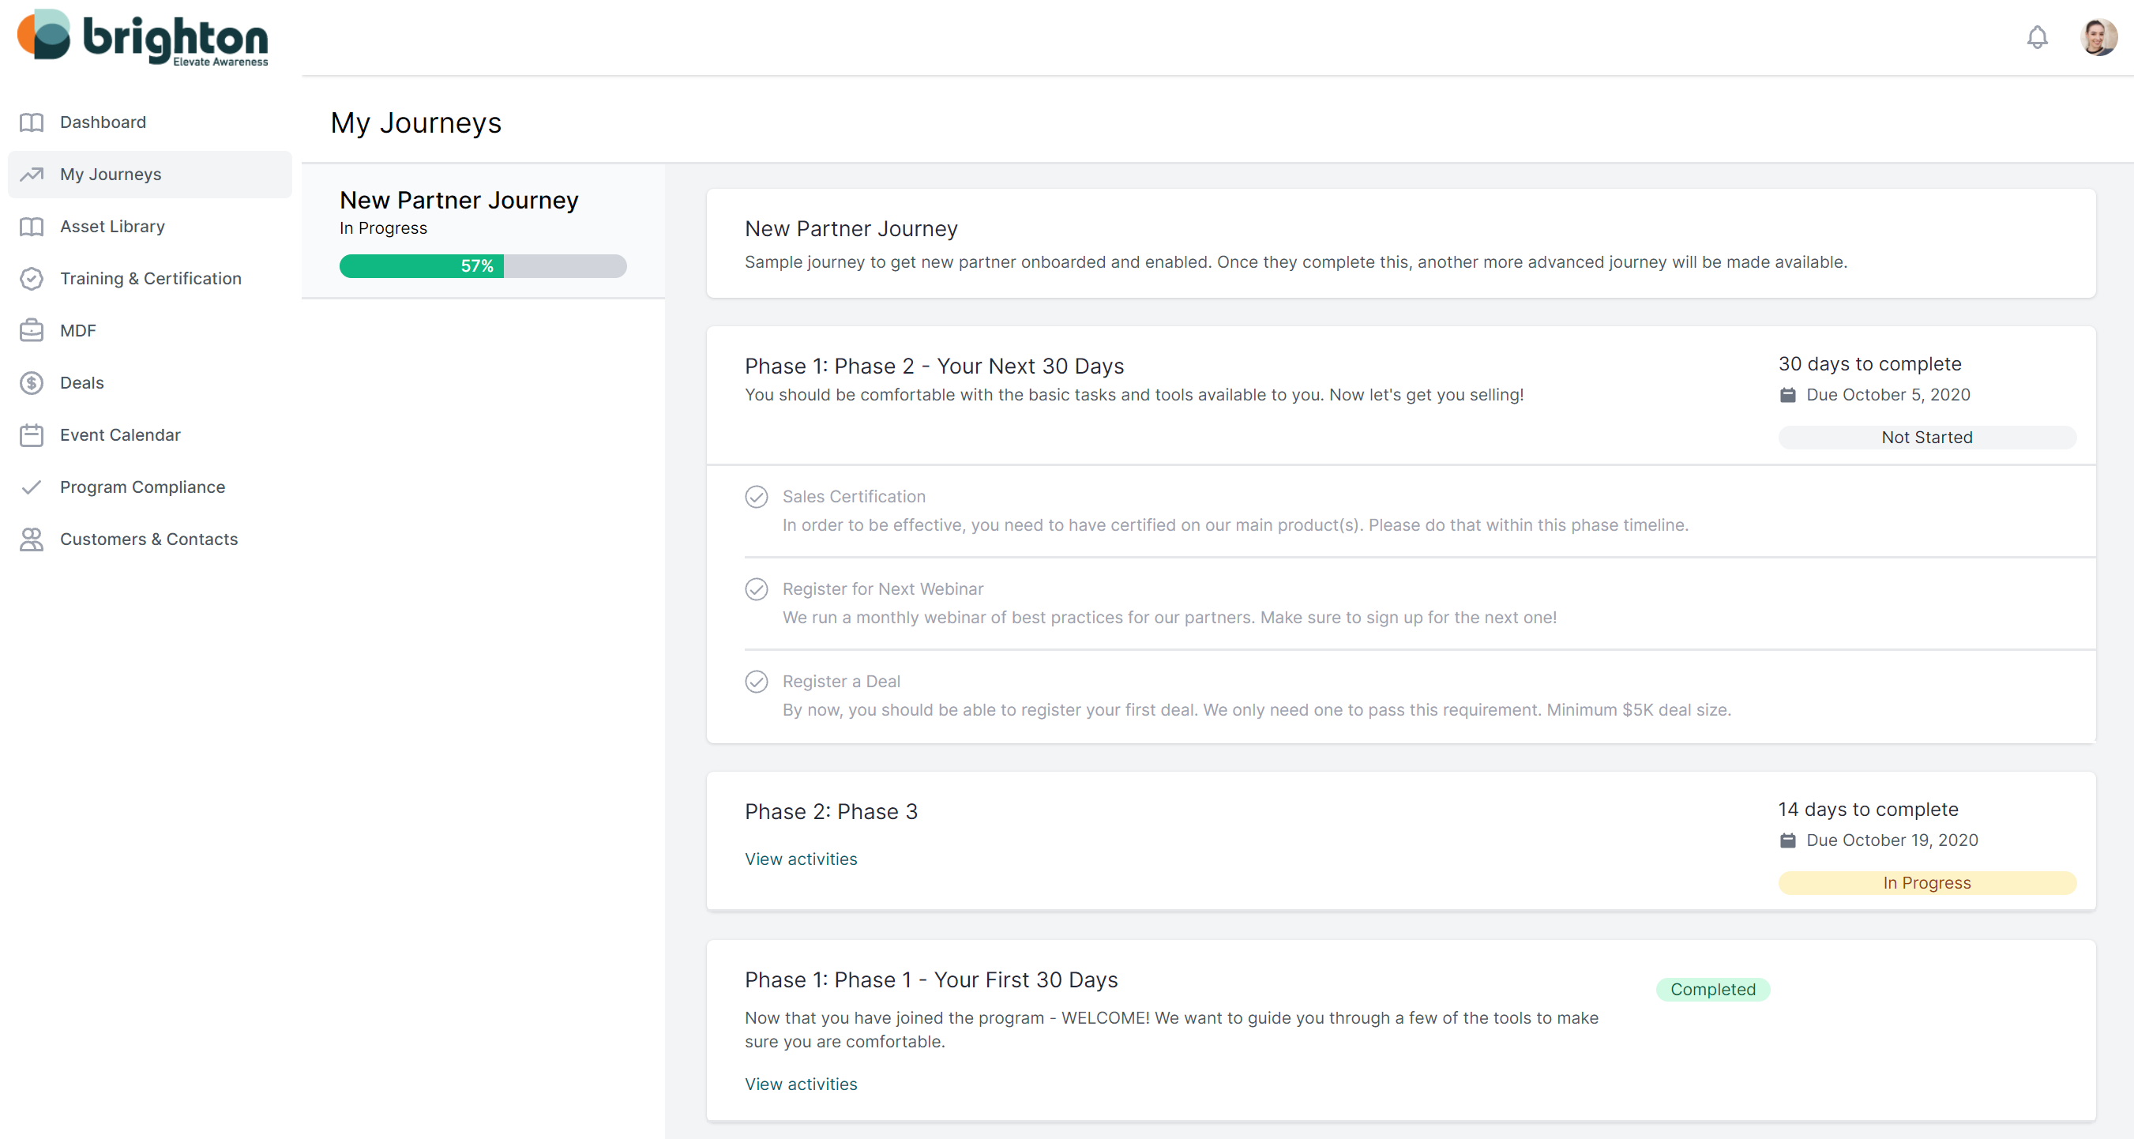Click the Not Started status badge
The image size is (2134, 1139).
[1926, 437]
